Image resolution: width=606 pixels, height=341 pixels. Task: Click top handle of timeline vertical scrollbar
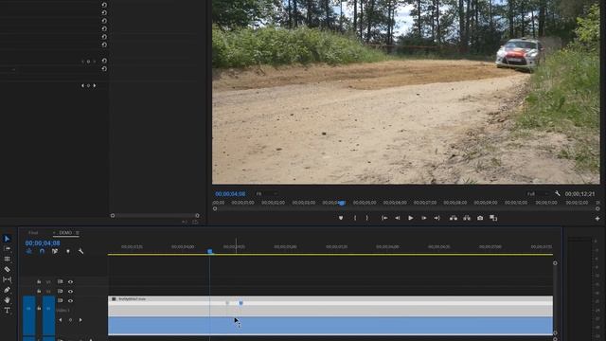coord(555,263)
